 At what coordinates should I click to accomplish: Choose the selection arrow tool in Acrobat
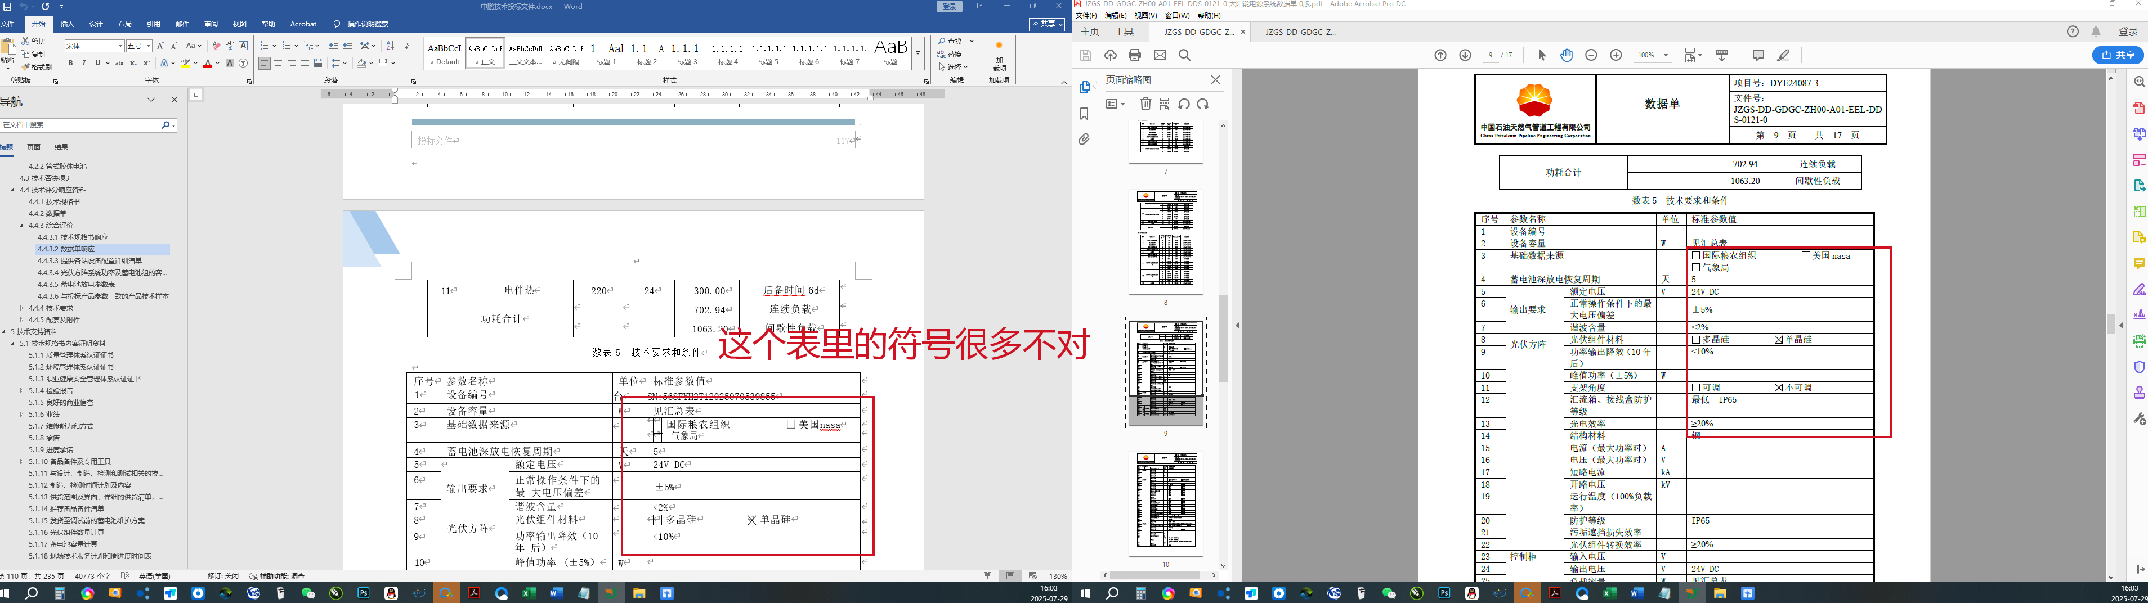click(1542, 55)
